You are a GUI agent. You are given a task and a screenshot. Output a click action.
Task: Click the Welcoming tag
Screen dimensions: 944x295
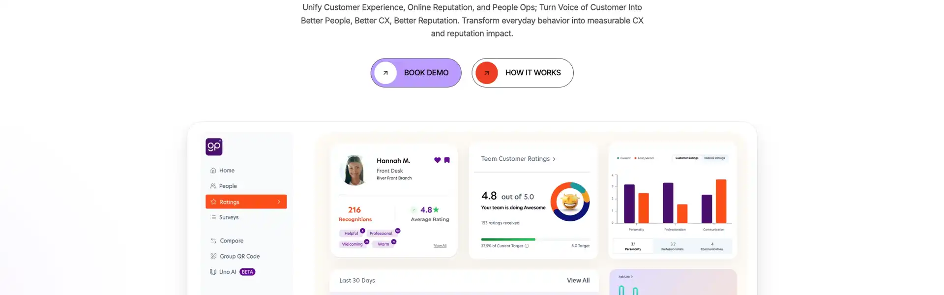click(x=352, y=244)
